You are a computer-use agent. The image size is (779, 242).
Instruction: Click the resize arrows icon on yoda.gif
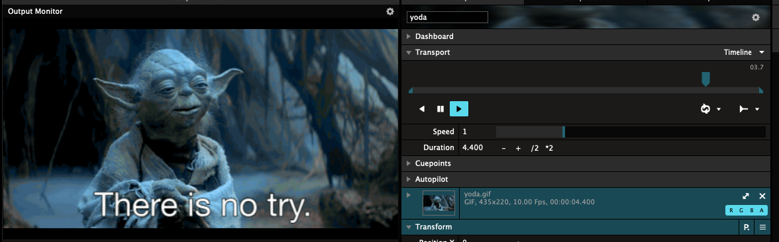746,196
